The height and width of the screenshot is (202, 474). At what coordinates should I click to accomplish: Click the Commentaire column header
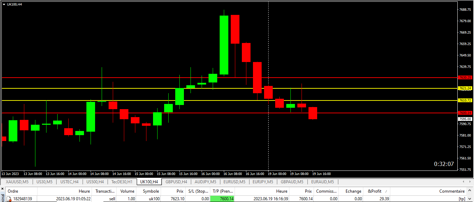point(451,191)
